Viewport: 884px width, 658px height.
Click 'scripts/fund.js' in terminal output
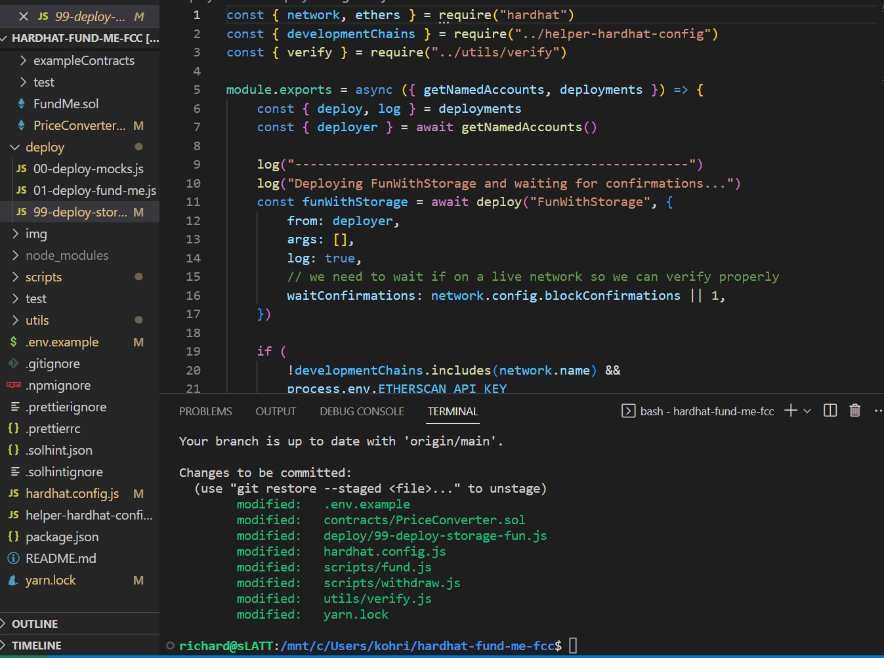(377, 567)
